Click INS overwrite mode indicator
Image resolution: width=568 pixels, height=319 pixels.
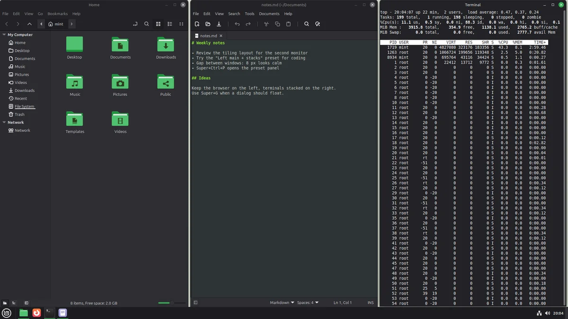371,302
